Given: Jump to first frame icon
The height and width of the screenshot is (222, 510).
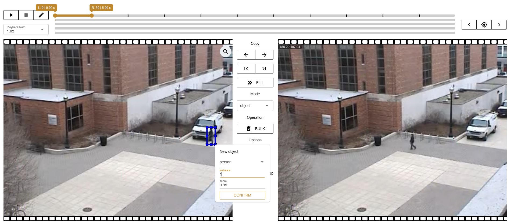Looking at the screenshot, I should [246, 69].
